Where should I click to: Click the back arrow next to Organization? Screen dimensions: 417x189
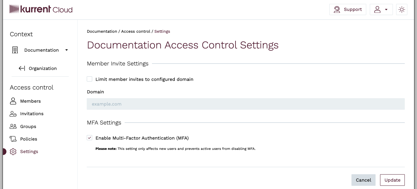coord(22,68)
